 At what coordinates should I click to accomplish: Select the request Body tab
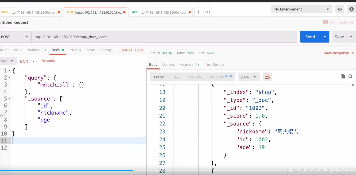[58, 50]
